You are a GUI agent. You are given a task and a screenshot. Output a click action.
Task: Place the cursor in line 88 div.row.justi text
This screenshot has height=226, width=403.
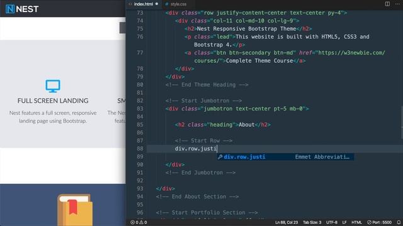(x=196, y=149)
